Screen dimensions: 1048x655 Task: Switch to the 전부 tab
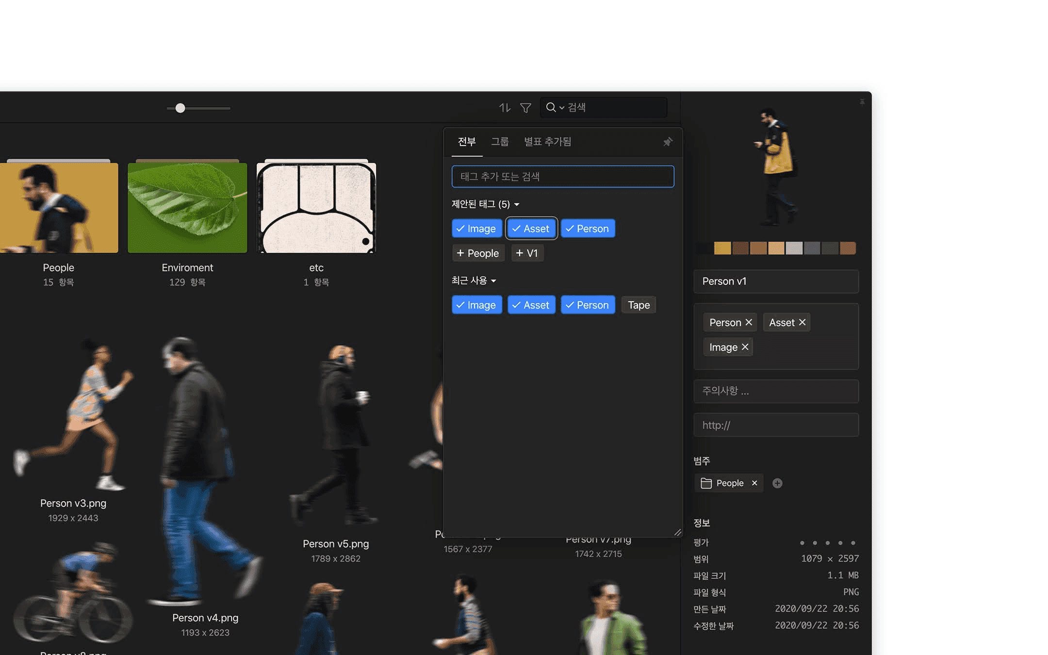coord(467,142)
